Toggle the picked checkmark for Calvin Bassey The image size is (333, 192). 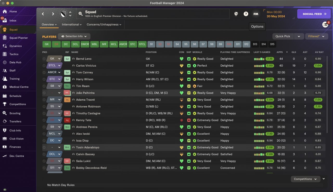[x=44, y=154]
